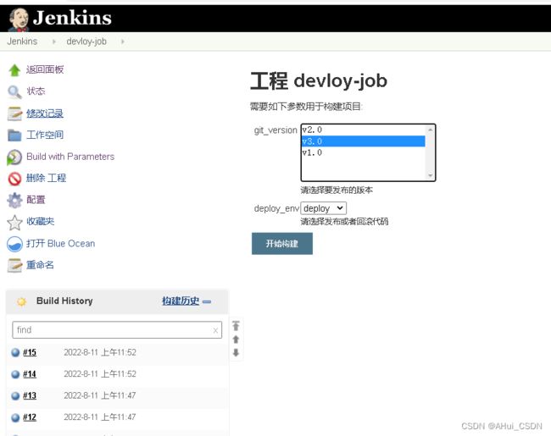Click the sun weather icon in Build History

point(21,301)
